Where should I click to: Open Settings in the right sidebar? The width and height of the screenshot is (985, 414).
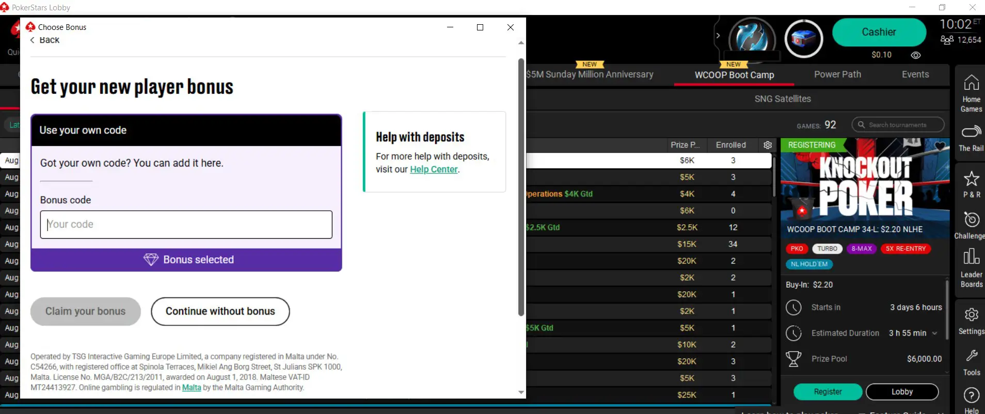(x=971, y=321)
